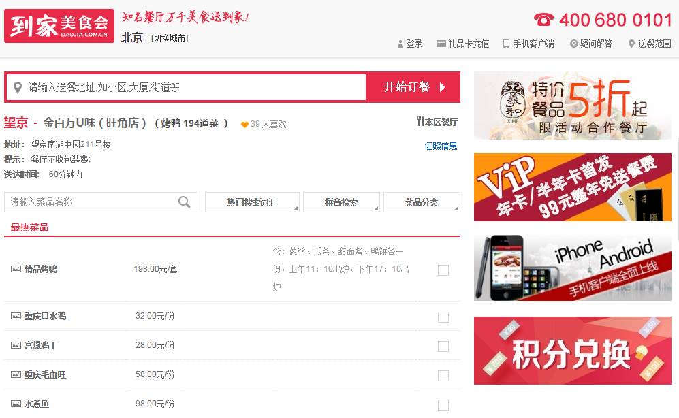Open 疑问解答 with the question mark icon
The width and height of the screenshot is (679, 418).
[575, 43]
